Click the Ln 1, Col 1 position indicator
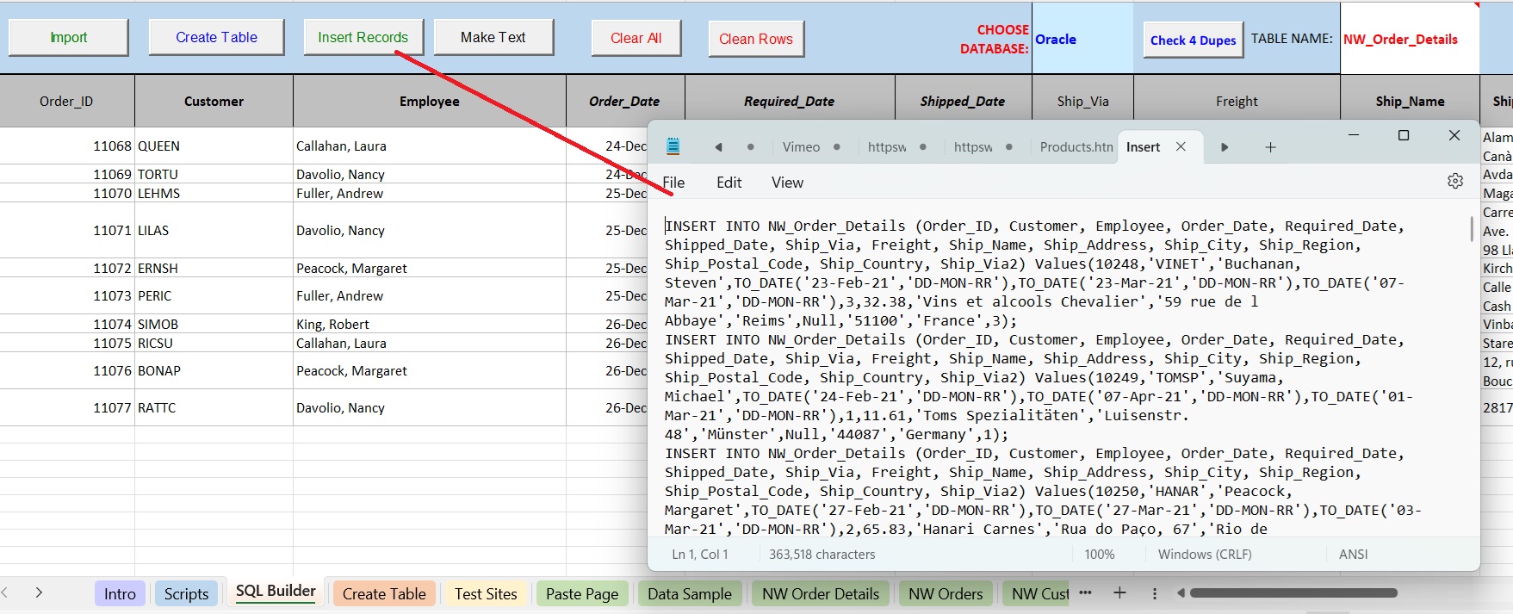The width and height of the screenshot is (1513, 614). (x=700, y=555)
